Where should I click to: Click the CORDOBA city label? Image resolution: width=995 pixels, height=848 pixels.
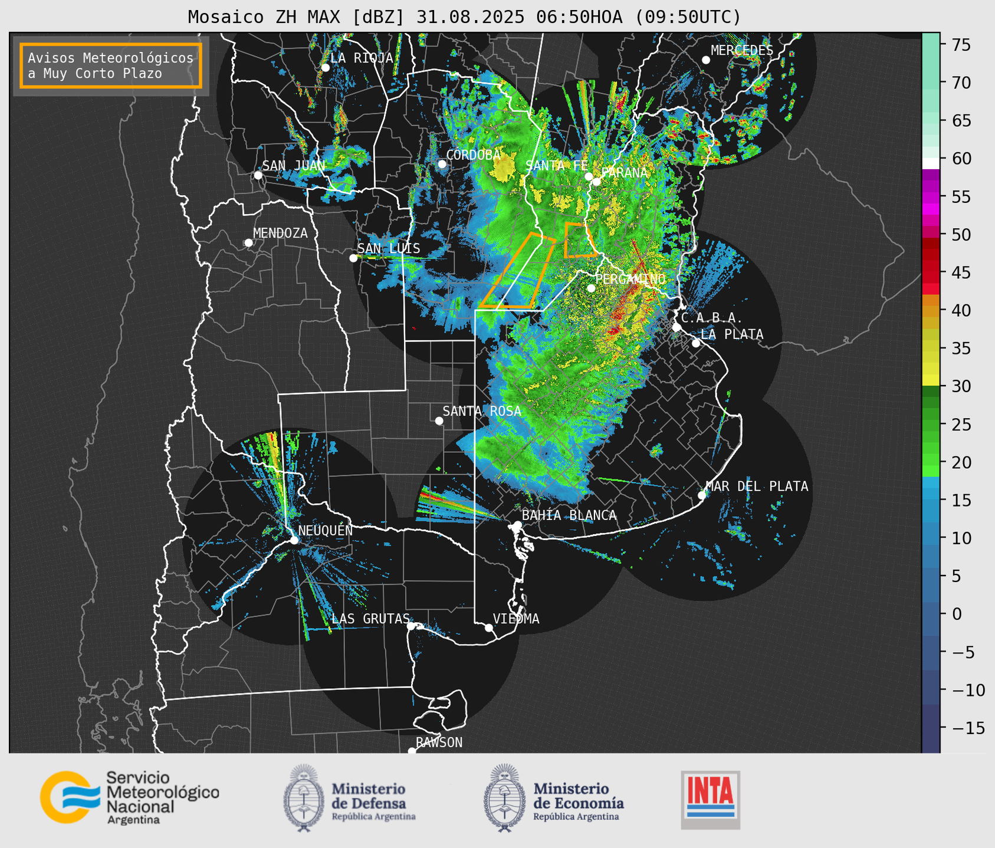pos(473,155)
